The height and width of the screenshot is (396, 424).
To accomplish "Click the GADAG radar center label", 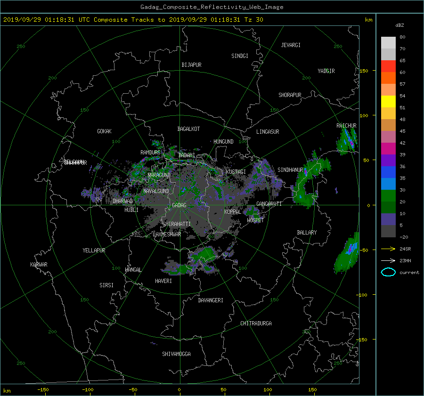I will click(179, 205).
